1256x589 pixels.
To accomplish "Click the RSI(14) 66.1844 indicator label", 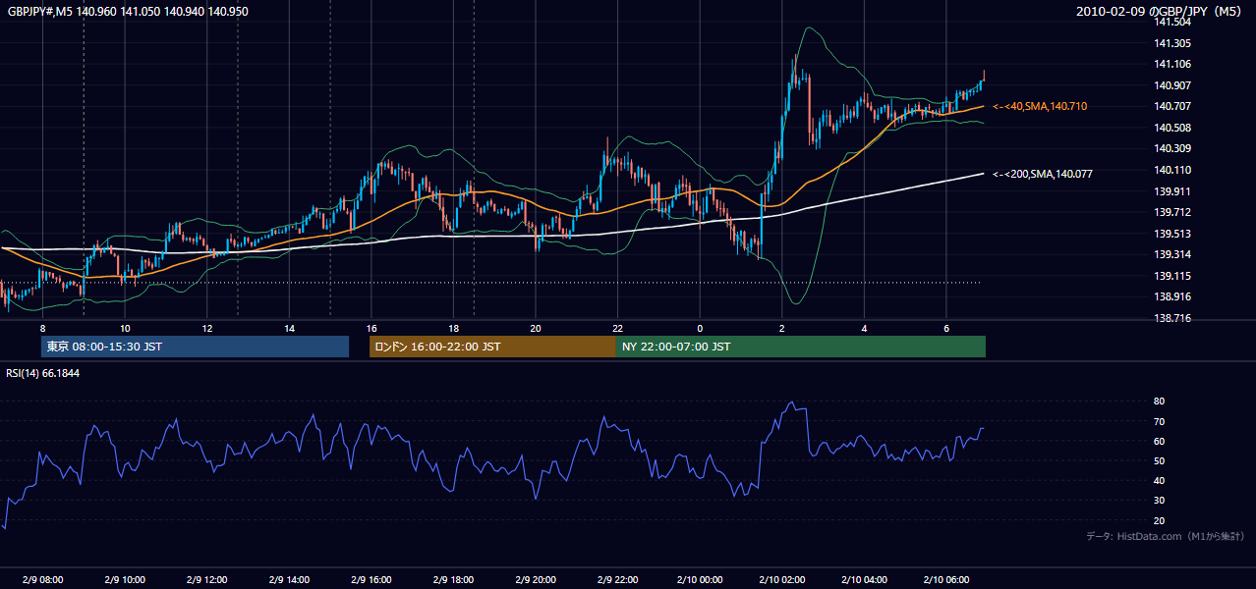I will pos(43,373).
